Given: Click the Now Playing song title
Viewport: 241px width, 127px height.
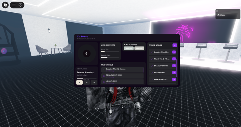Looking at the screenshot, I should (x=86, y=72).
